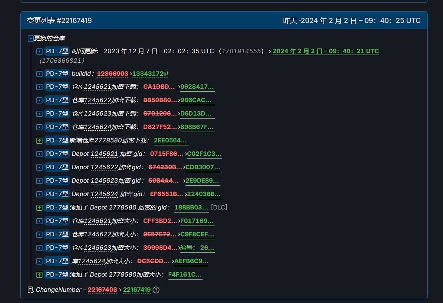Open the 2EE0564 download hash link
The image size is (443, 303).
[171, 140]
